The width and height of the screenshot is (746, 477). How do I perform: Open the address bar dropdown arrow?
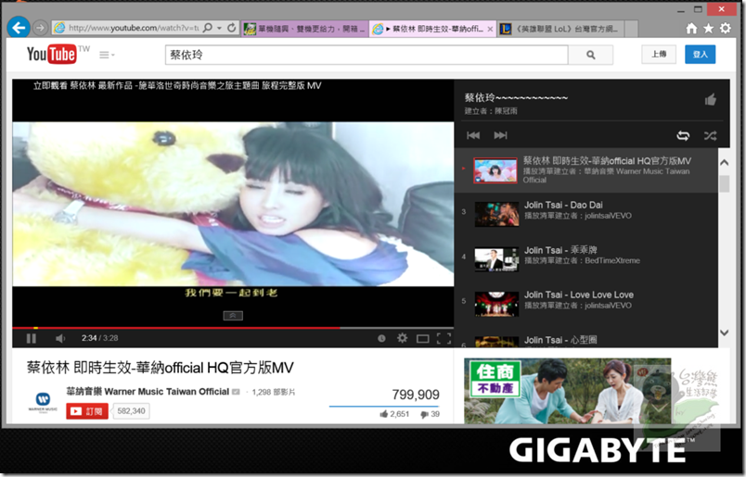pos(219,28)
